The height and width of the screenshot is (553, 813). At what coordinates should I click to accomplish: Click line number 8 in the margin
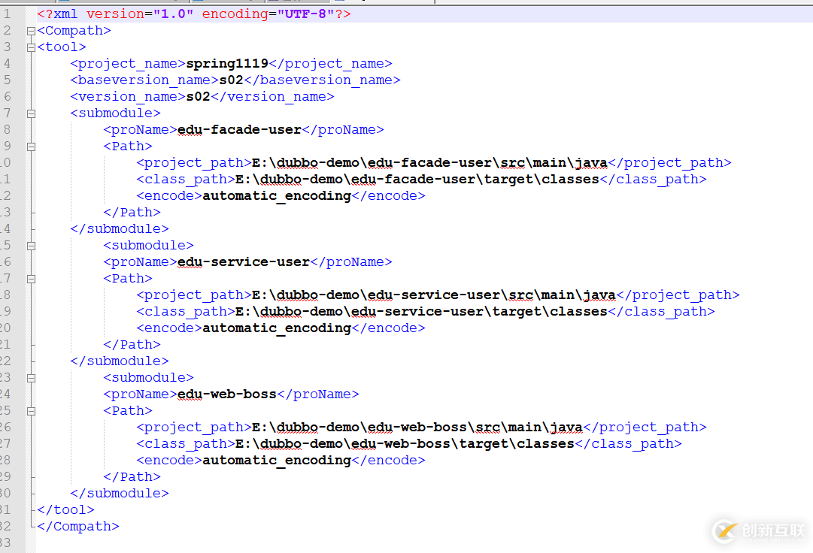7,129
